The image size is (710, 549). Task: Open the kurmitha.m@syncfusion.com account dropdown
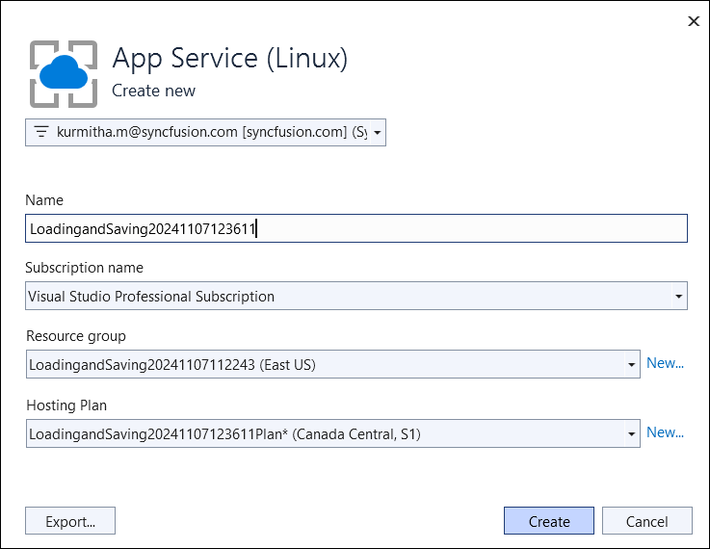tap(205, 132)
